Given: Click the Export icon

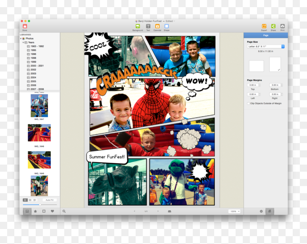Looking at the screenshot, I should point(264,26).
